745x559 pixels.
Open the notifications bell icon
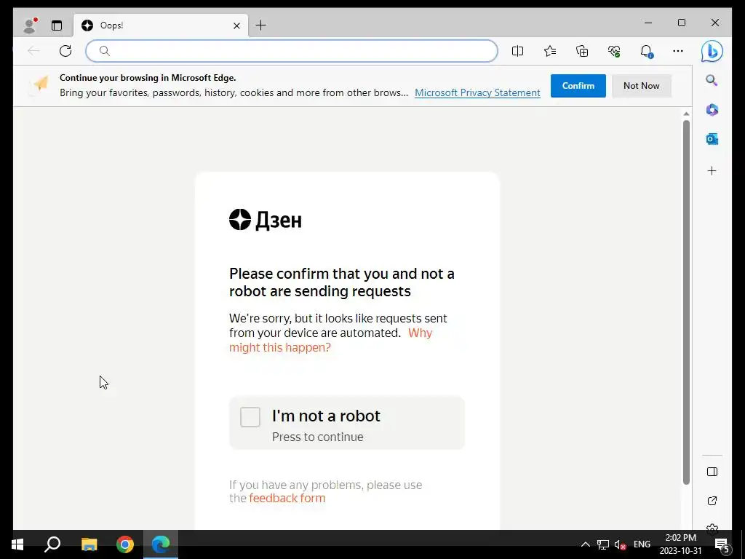pyautogui.click(x=646, y=51)
